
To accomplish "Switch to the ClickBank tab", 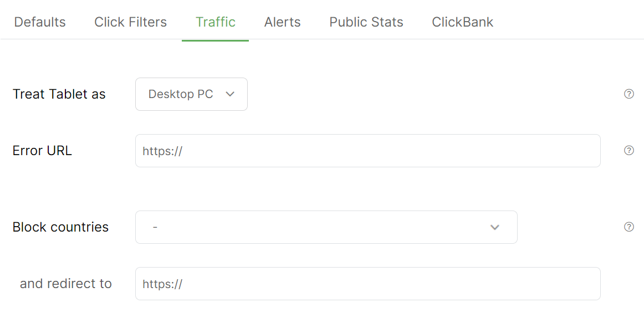I will pyautogui.click(x=462, y=22).
